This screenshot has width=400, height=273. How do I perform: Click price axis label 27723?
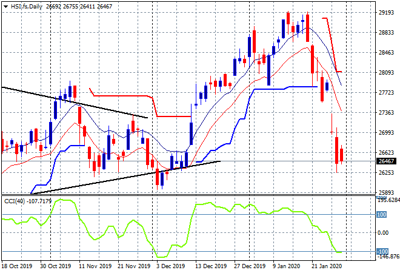point(386,92)
